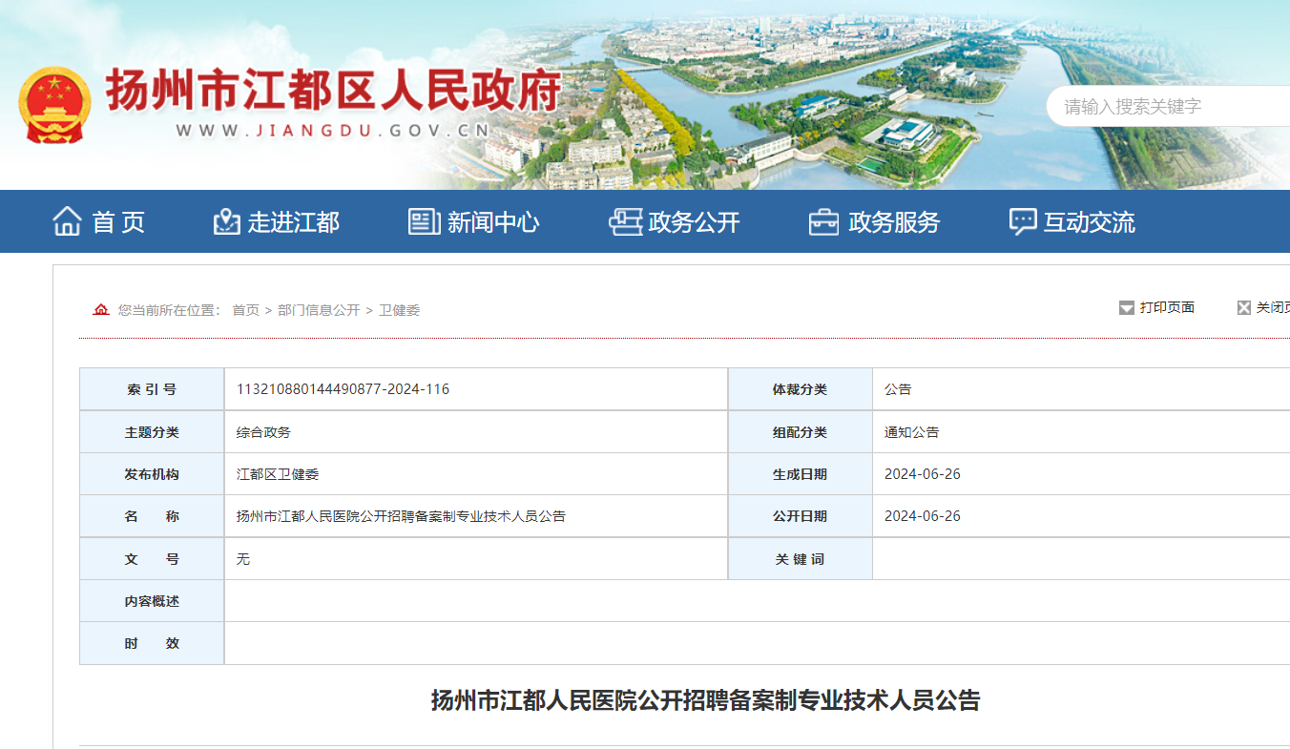Click the home house icon in navbar

pos(67,221)
